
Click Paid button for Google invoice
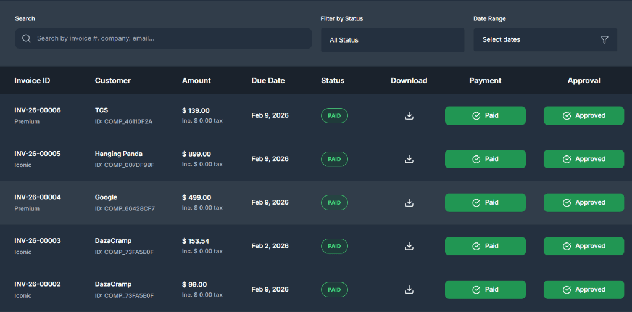tap(485, 202)
